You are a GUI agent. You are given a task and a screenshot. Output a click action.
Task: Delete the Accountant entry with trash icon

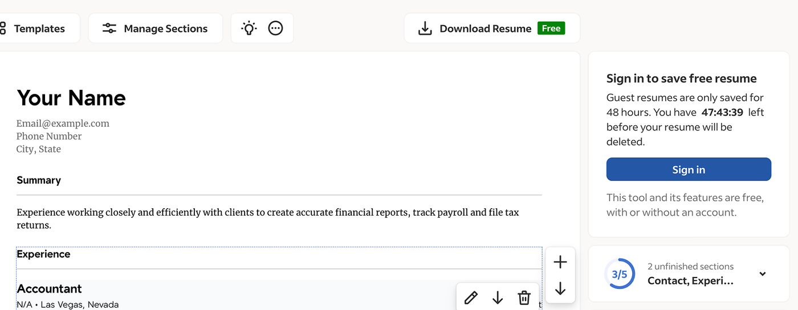(x=524, y=297)
